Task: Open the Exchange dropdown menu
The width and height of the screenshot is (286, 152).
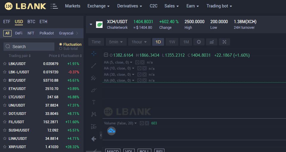Action: (x=98, y=6)
